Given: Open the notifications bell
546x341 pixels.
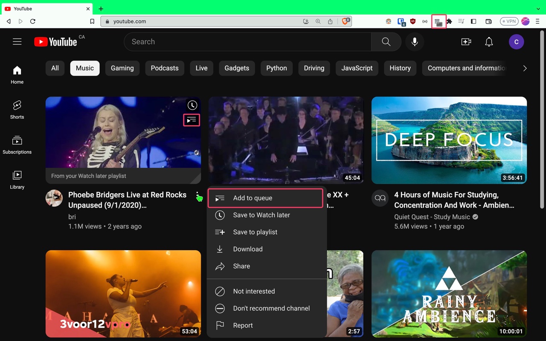Looking at the screenshot, I should tap(489, 41).
